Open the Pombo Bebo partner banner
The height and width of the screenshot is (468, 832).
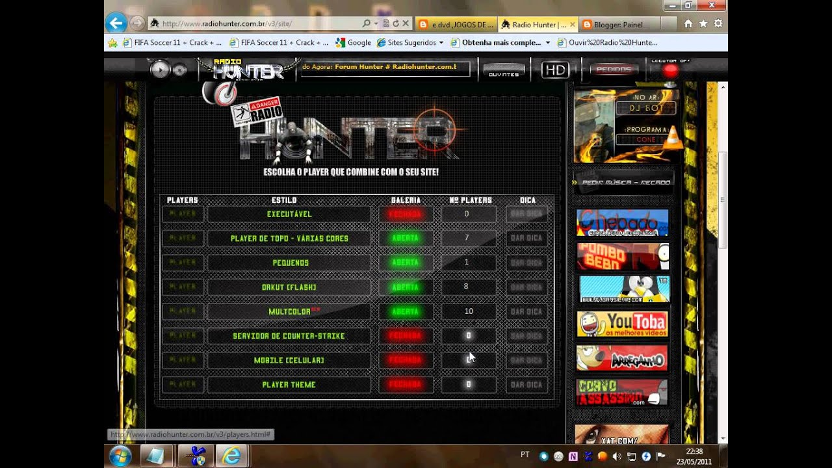pyautogui.click(x=622, y=257)
